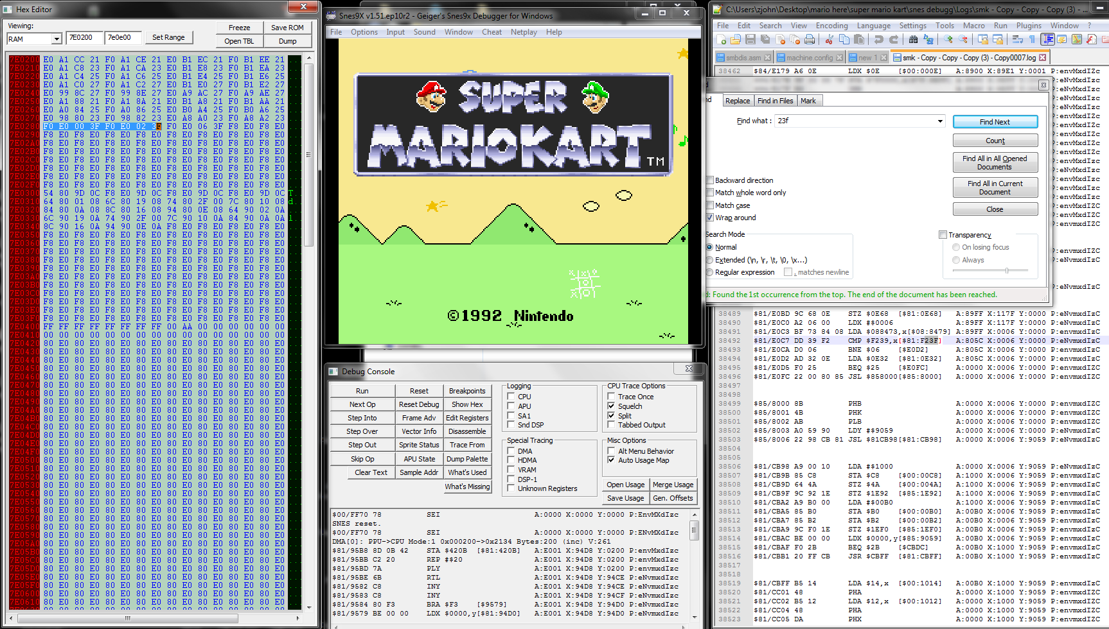The width and height of the screenshot is (1109, 629).
Task: Click Gen. Offsets button in Debug Console
Action: coord(673,498)
